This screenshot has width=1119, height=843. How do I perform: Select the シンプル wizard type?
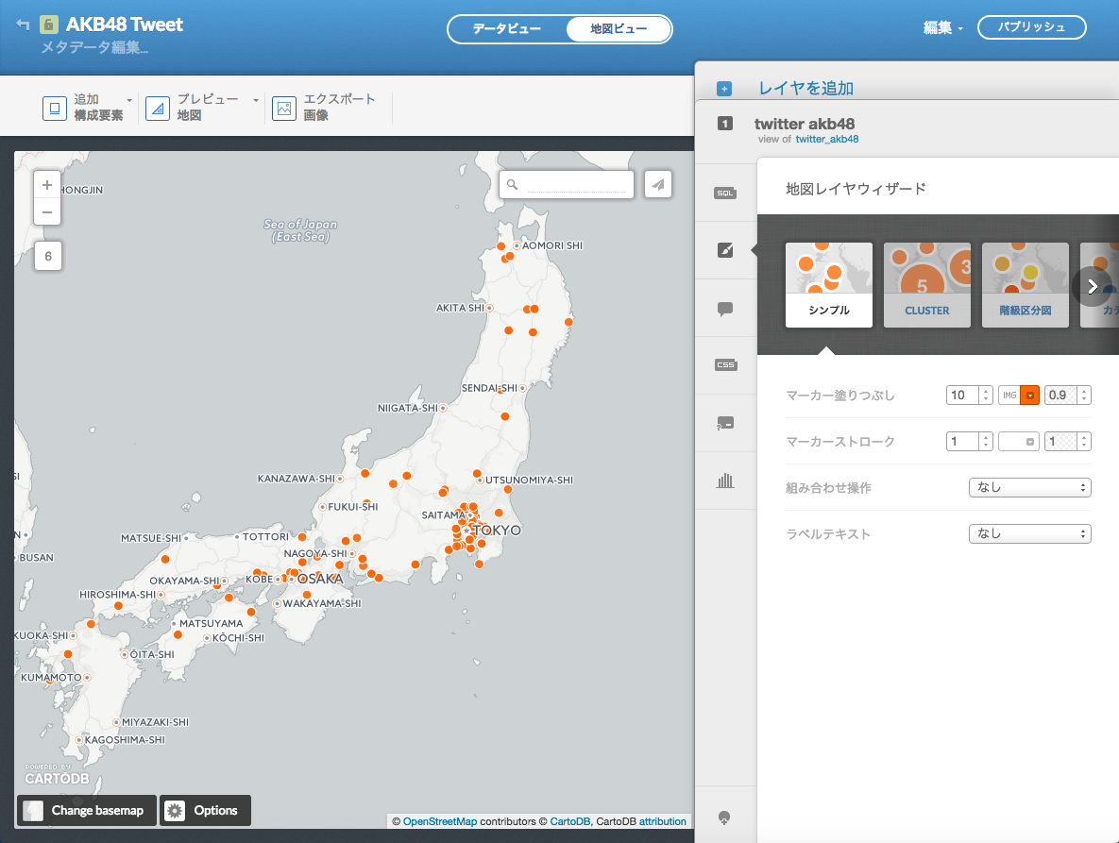(828, 284)
